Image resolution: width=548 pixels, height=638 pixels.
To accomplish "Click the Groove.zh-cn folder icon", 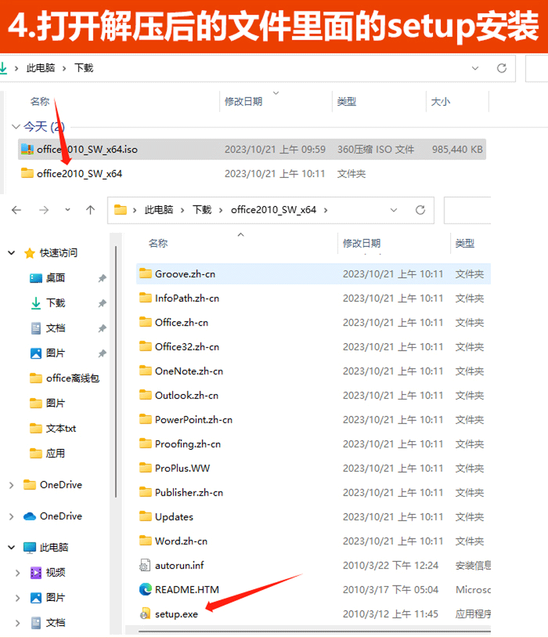I will point(145,274).
